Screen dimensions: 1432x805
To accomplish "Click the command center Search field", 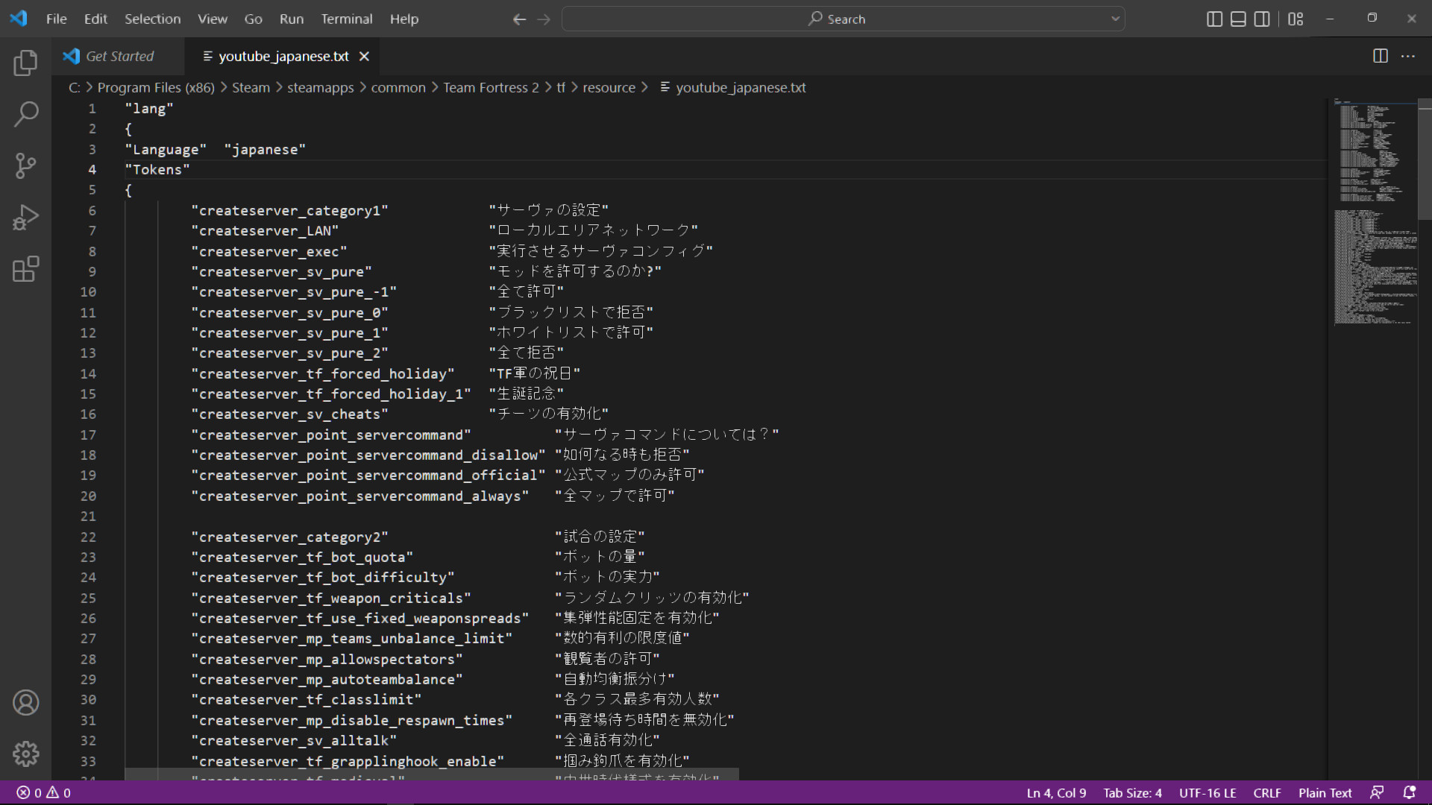I will [843, 19].
